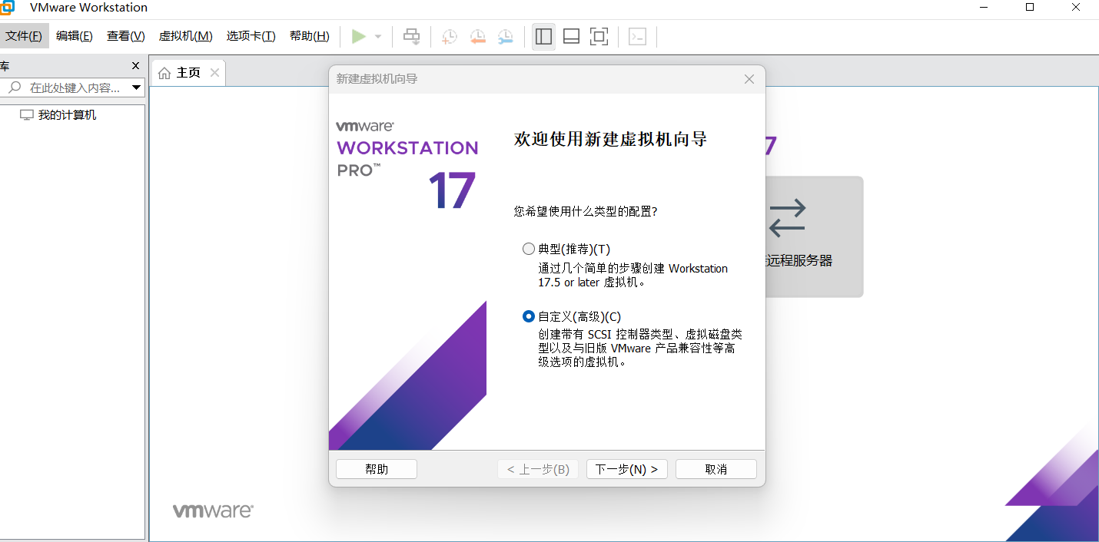Click the 帮助 button in wizard
The image size is (1099, 542).
tap(377, 469)
